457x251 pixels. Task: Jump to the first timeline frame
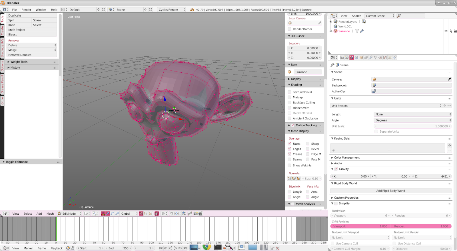[161, 248]
